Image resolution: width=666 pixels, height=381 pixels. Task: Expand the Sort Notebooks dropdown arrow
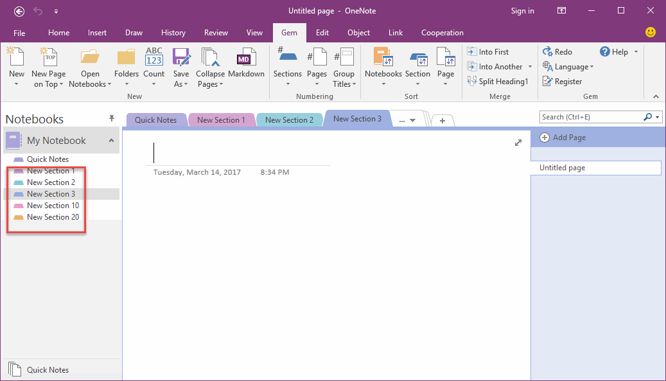[x=383, y=84]
